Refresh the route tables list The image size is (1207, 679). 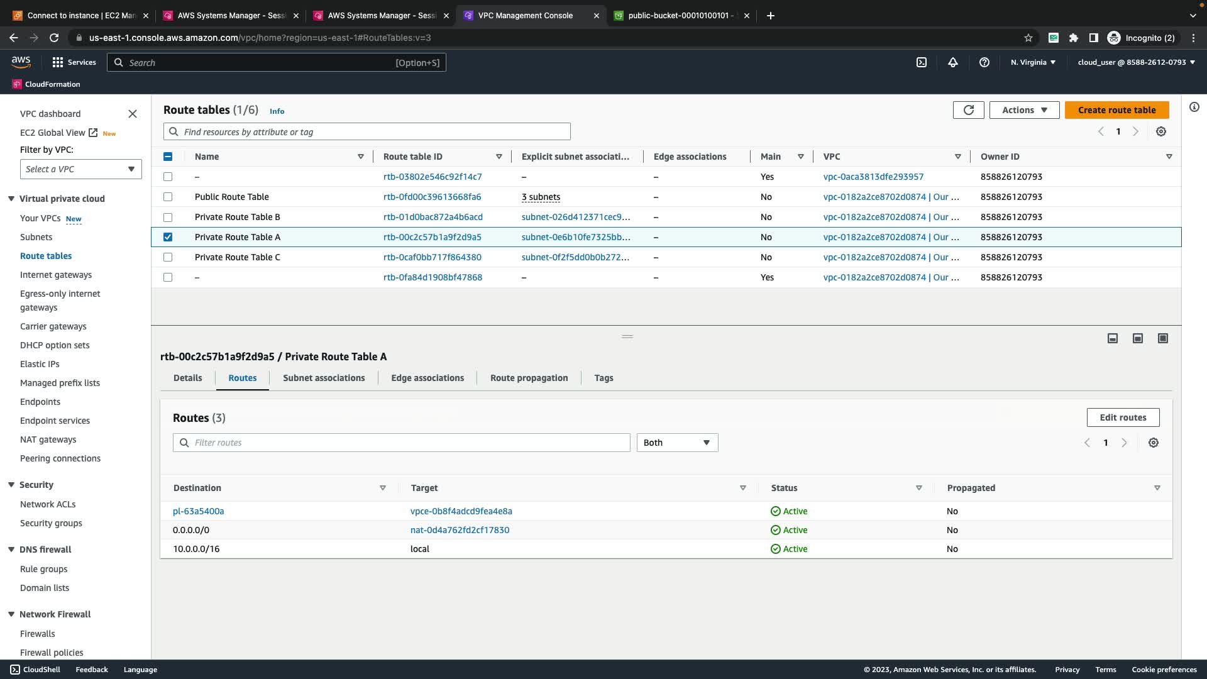968,110
